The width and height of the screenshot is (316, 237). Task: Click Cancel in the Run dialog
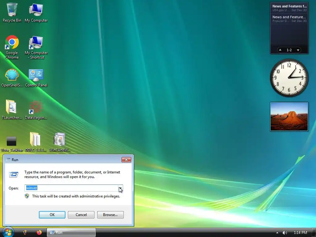click(x=81, y=215)
